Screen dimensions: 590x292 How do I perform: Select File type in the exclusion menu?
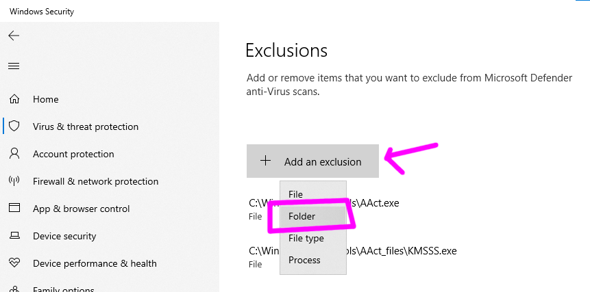[x=306, y=238]
